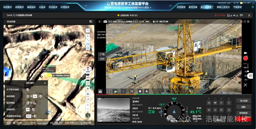Select the wide-angle (广角) camera view
This screenshot has height=129, width=256.
pos(102,54)
